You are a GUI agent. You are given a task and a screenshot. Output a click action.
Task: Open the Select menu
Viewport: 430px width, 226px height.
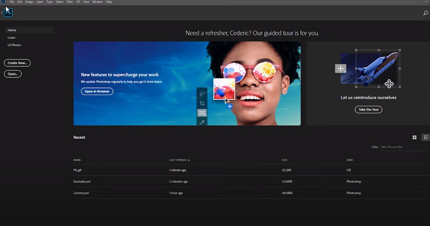tap(60, 2)
